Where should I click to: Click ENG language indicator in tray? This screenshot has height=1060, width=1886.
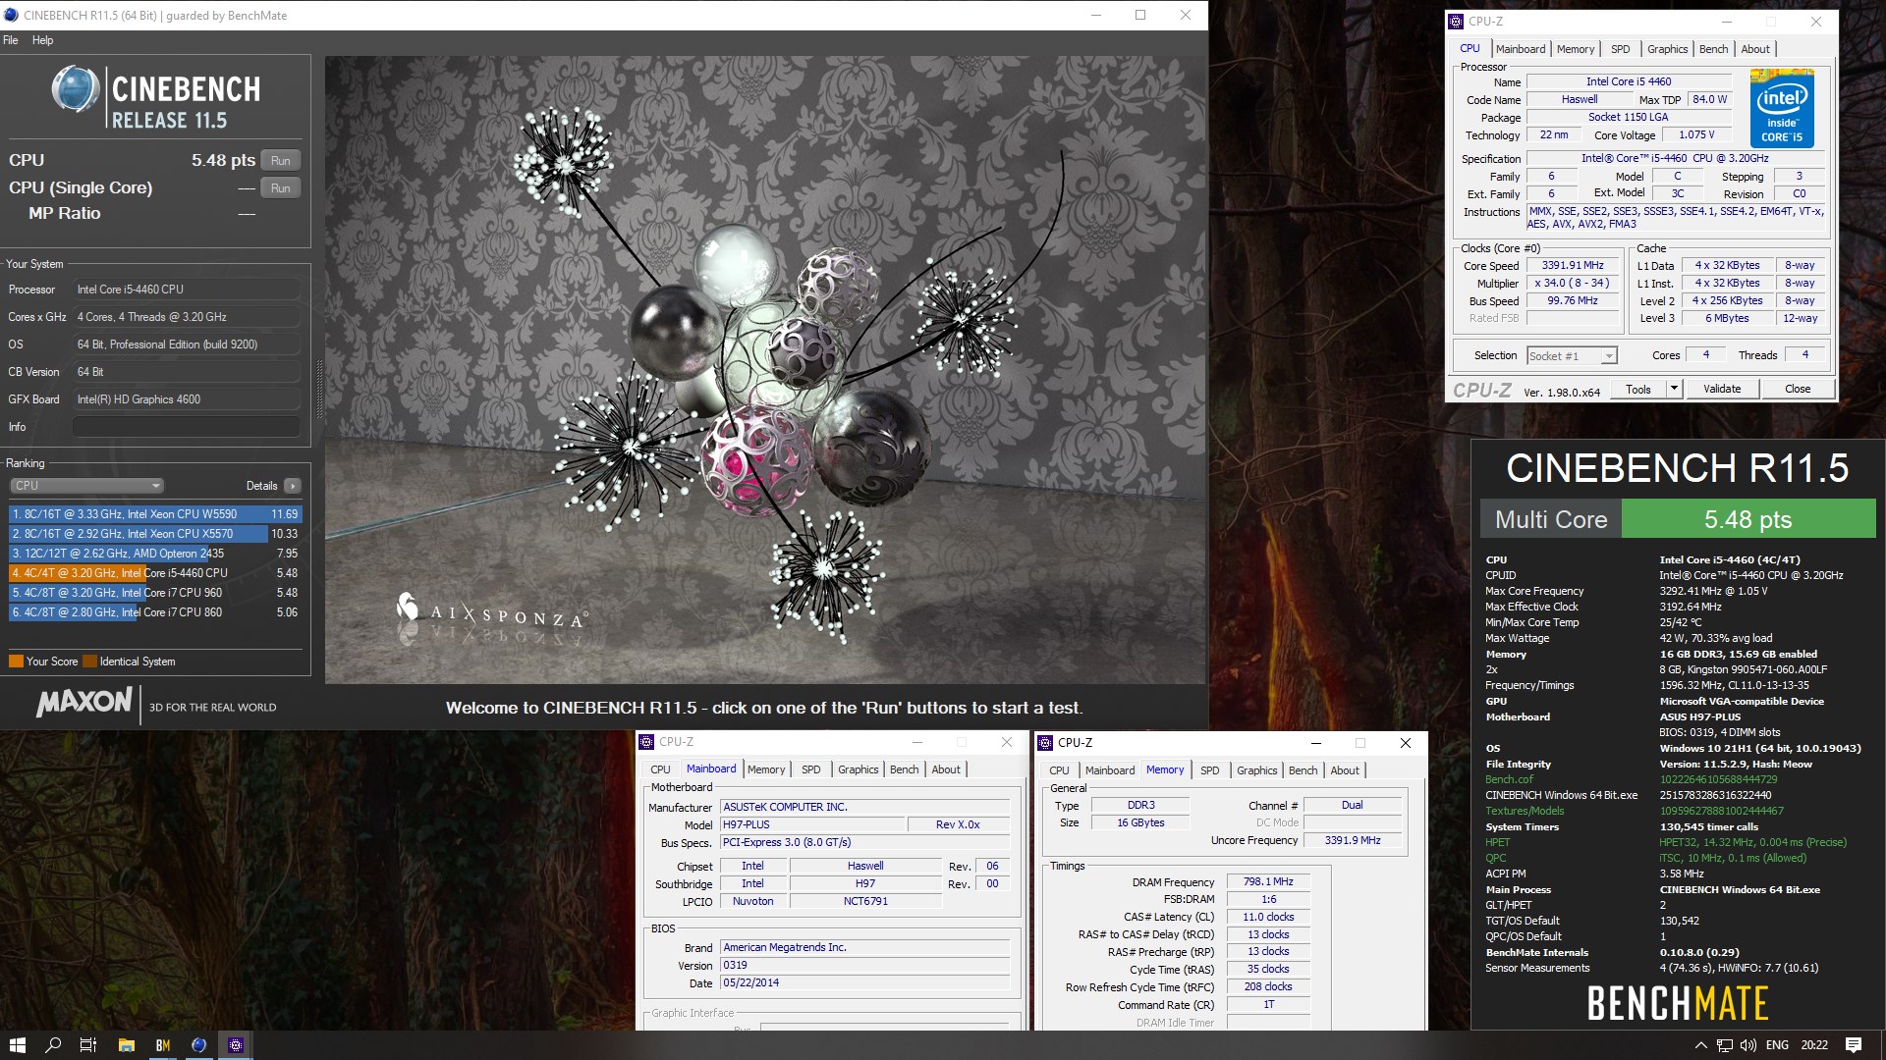pos(1777,1045)
